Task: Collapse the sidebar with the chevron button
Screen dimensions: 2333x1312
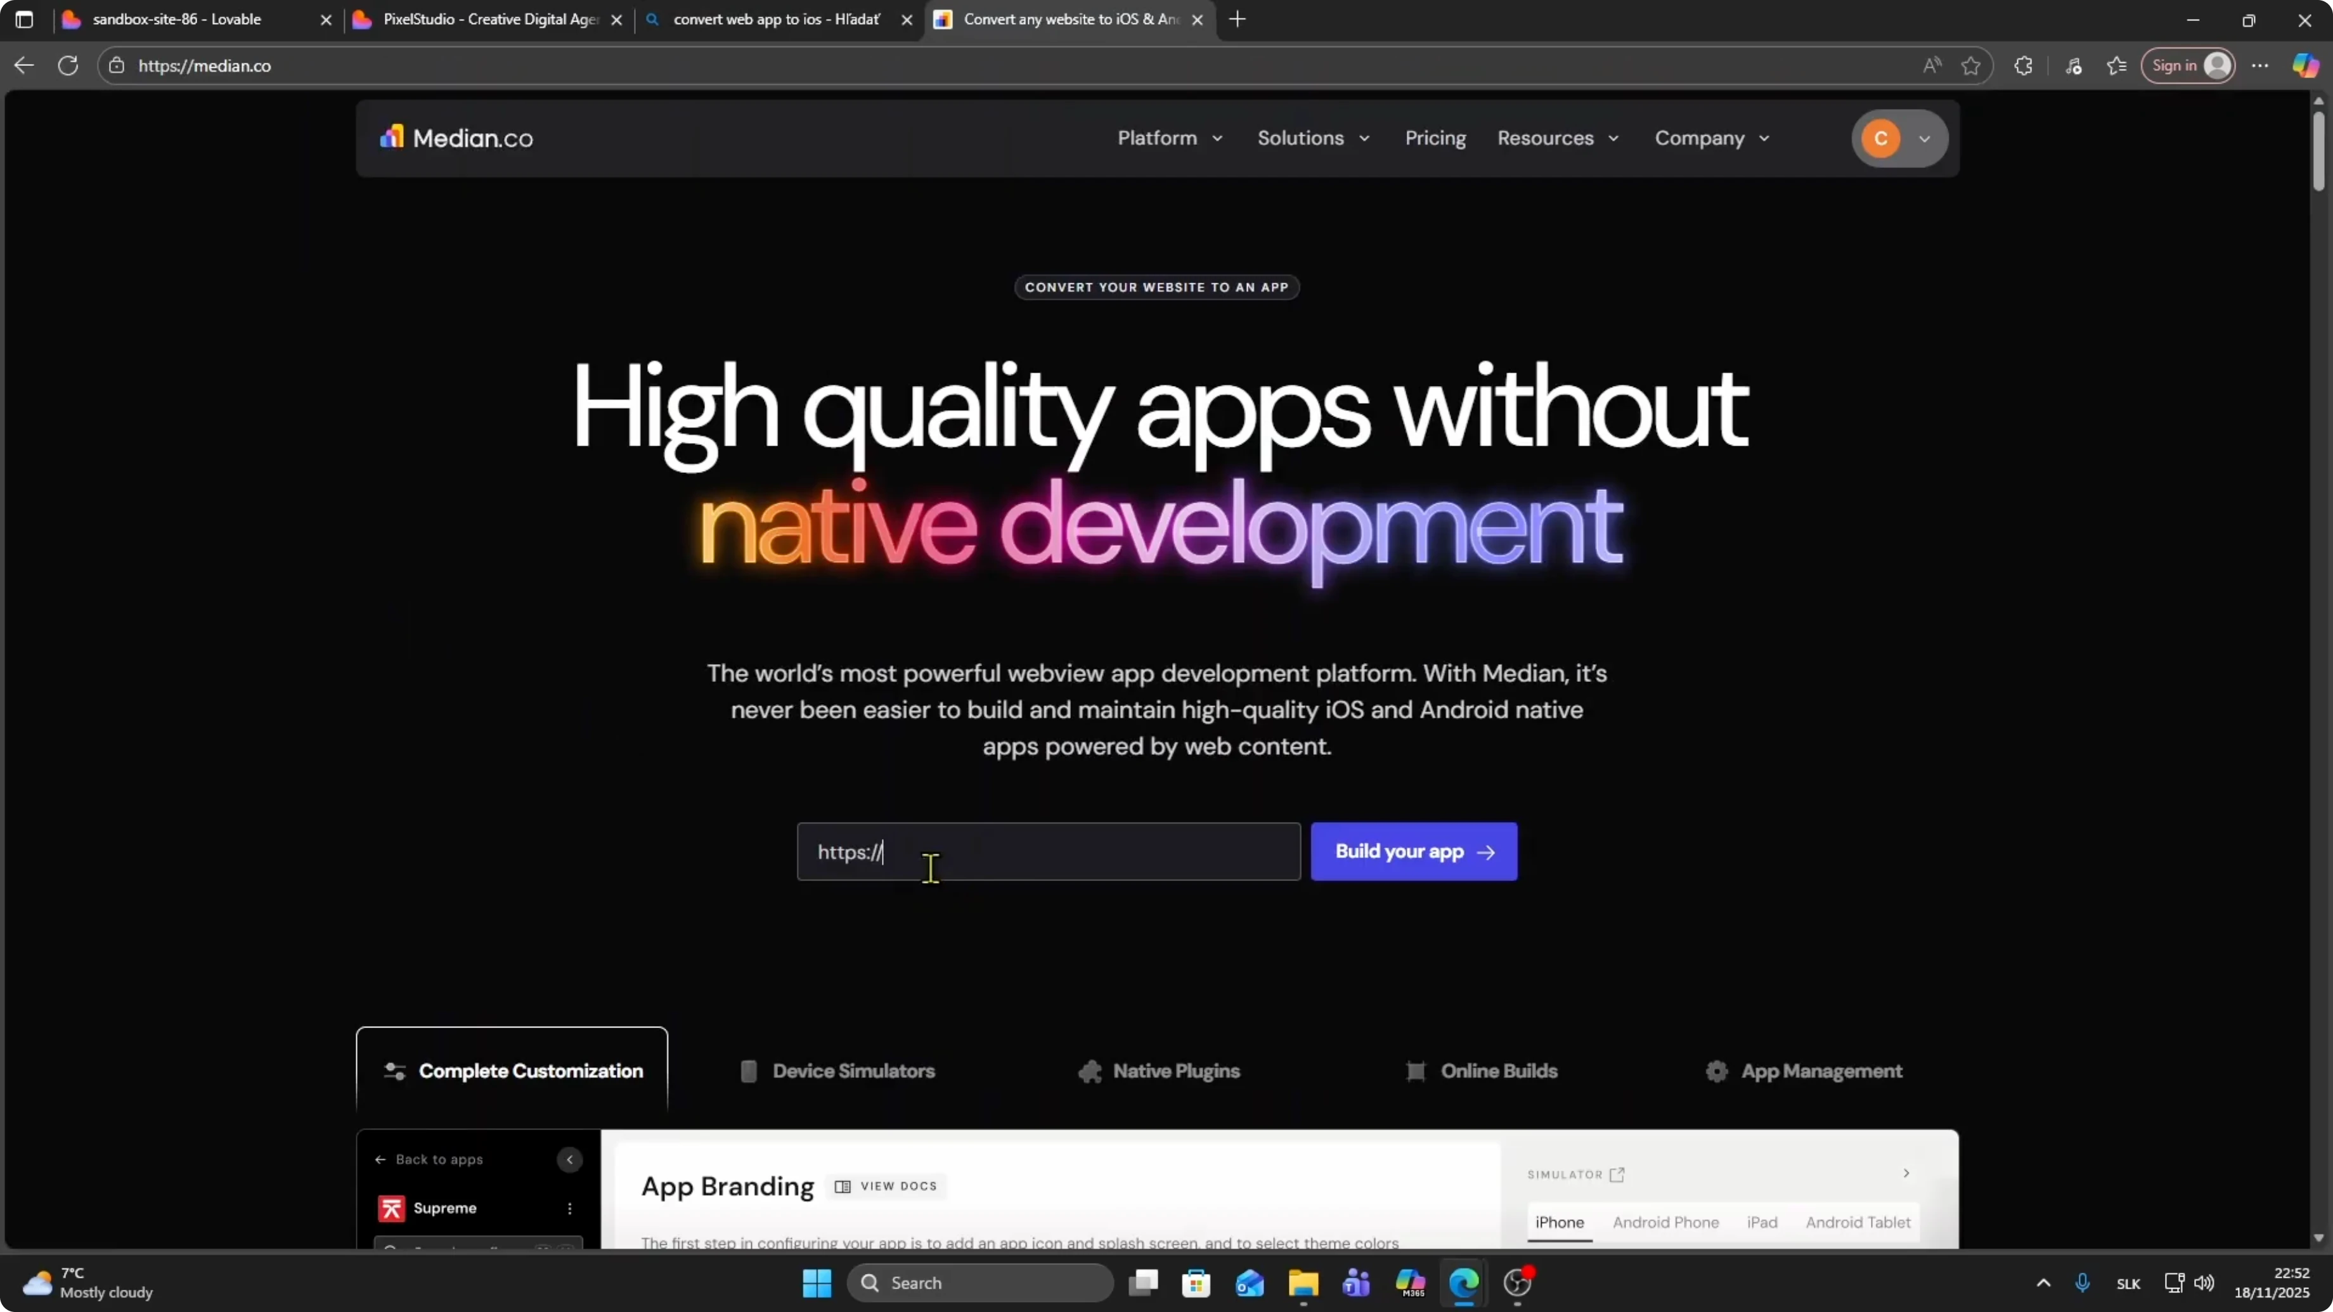Action: pos(570,1159)
